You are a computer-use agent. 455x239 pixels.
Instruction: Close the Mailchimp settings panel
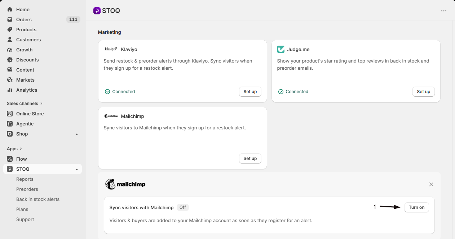(x=431, y=184)
